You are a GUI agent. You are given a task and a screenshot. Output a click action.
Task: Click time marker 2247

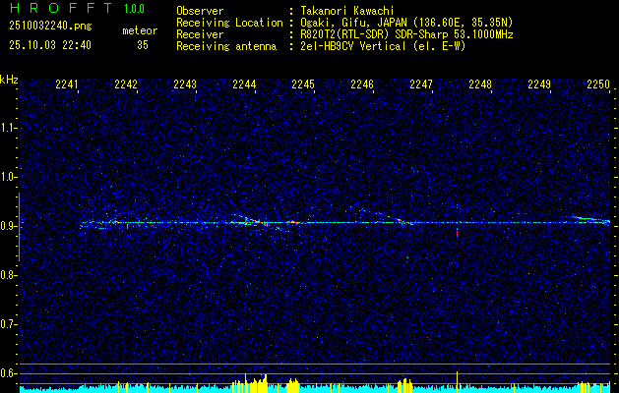pyautogui.click(x=421, y=84)
